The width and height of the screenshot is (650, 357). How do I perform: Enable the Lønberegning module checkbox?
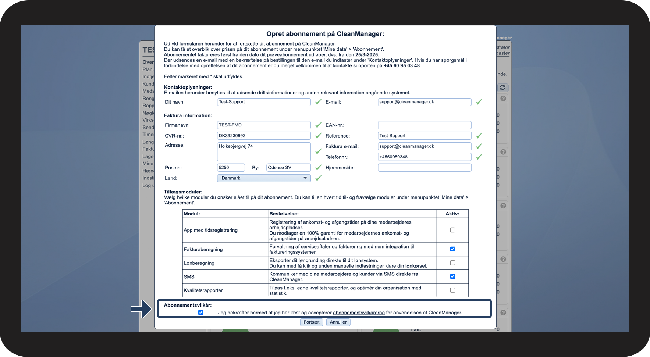click(x=452, y=263)
